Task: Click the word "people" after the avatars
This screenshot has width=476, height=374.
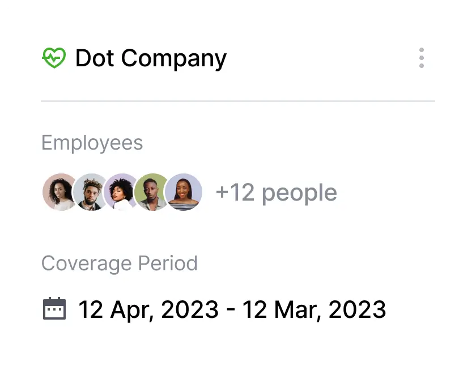Action: coord(299,193)
